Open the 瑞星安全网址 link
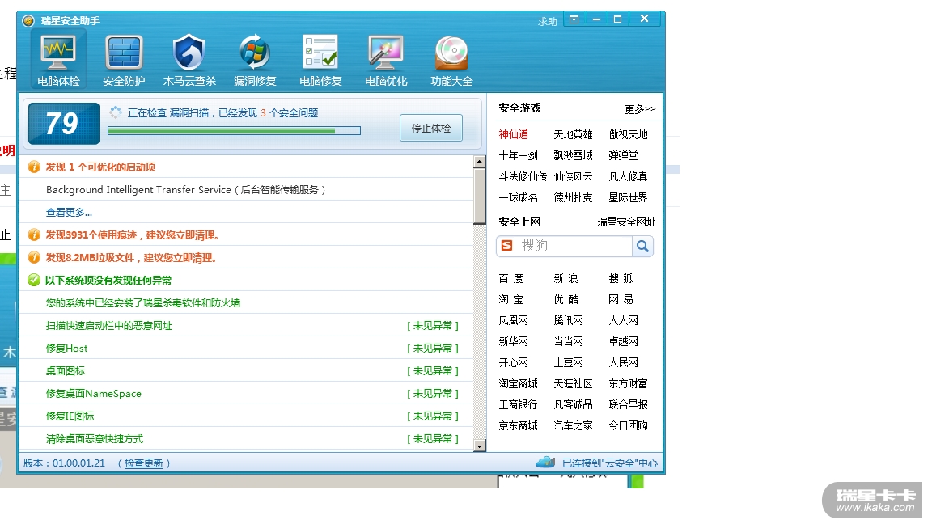The width and height of the screenshot is (932, 524). point(626,222)
